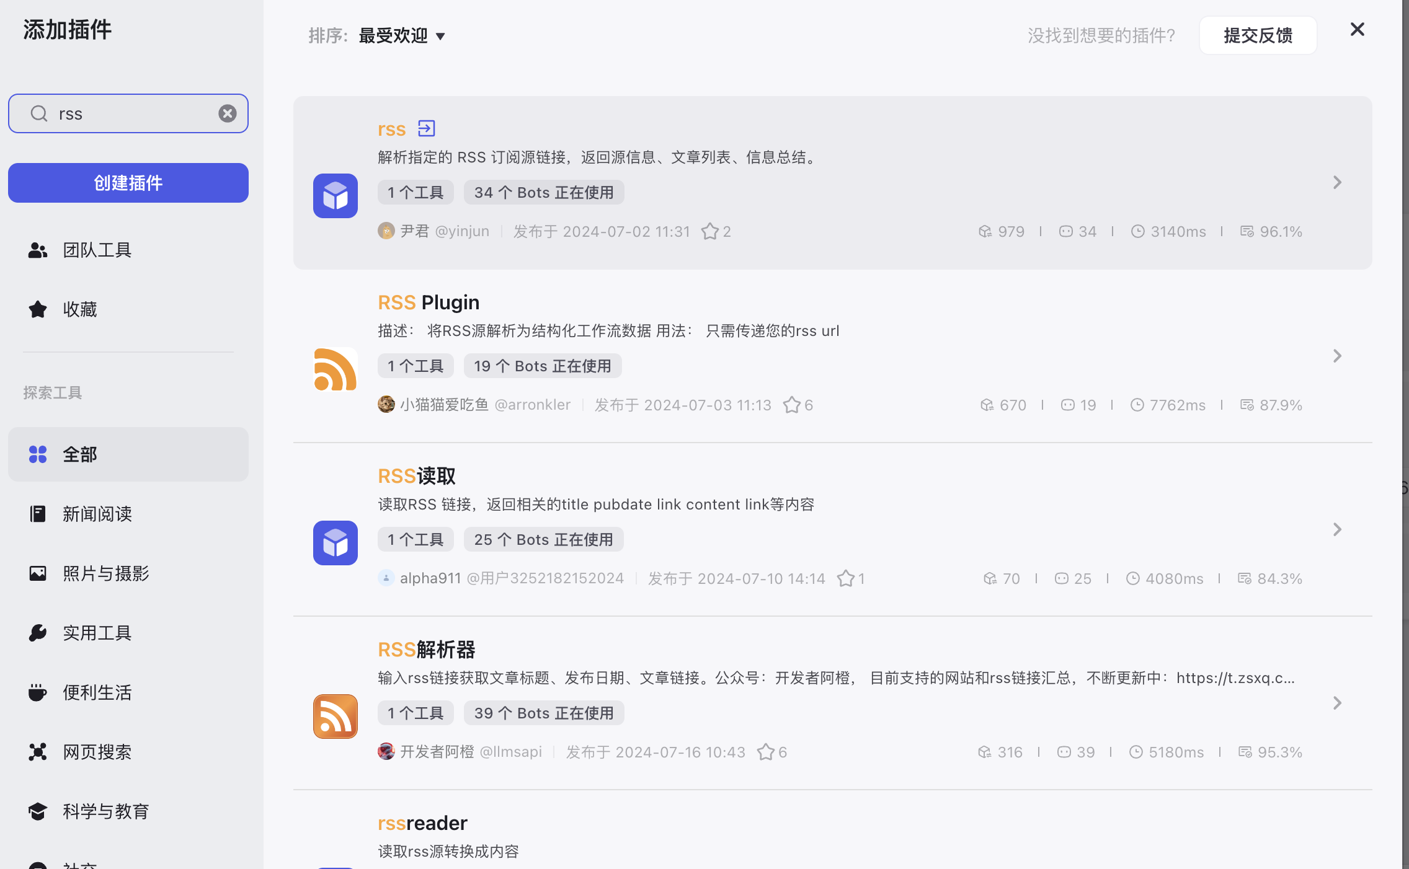Clear the rss search text
Viewport: 1409px width, 869px height.
(228, 113)
